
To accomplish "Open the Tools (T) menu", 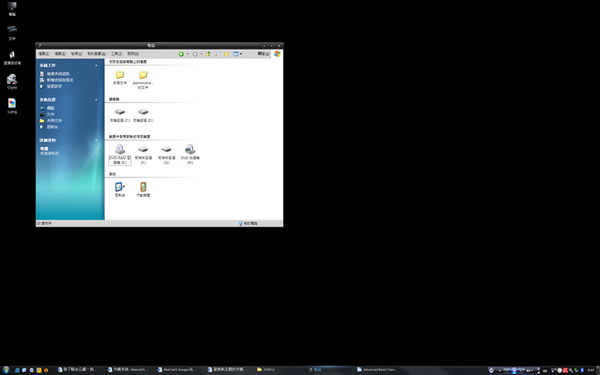I will coord(116,54).
